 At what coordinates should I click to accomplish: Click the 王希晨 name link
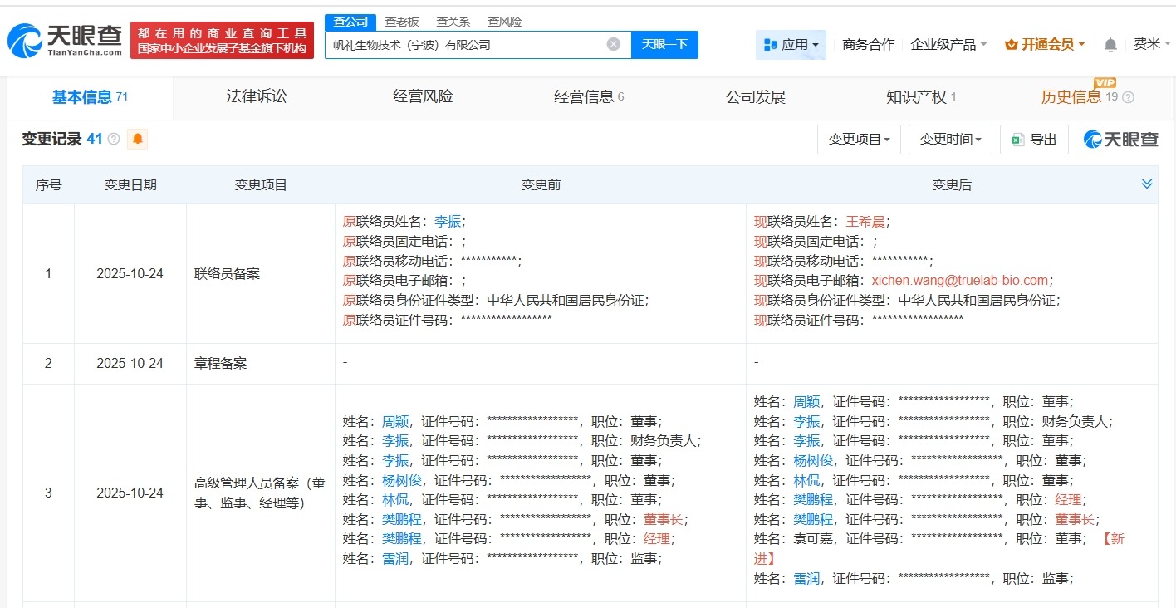click(868, 221)
